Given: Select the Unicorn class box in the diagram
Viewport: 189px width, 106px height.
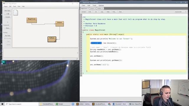Looking at the screenshot, I should click(x=60, y=24).
